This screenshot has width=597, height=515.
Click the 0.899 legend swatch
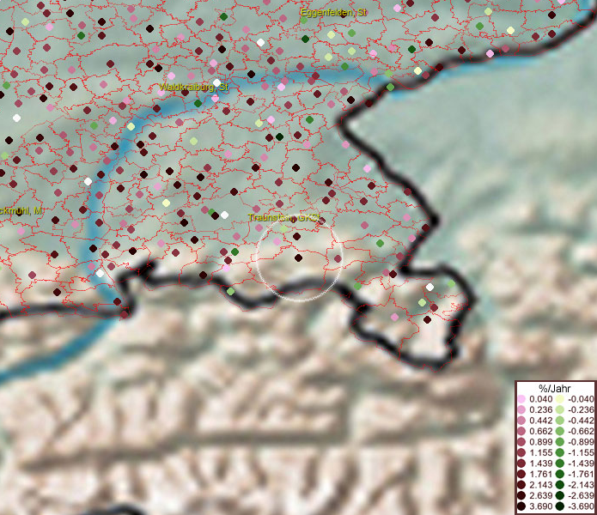click(x=521, y=442)
